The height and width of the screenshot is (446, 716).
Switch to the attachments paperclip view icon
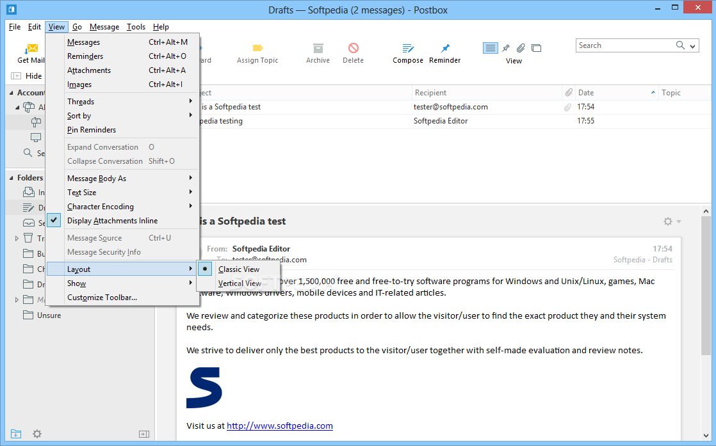[x=521, y=48]
